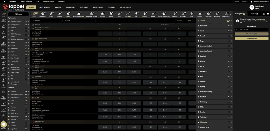Open the Aviator tab
The width and height of the screenshot is (270, 131).
(58, 7)
